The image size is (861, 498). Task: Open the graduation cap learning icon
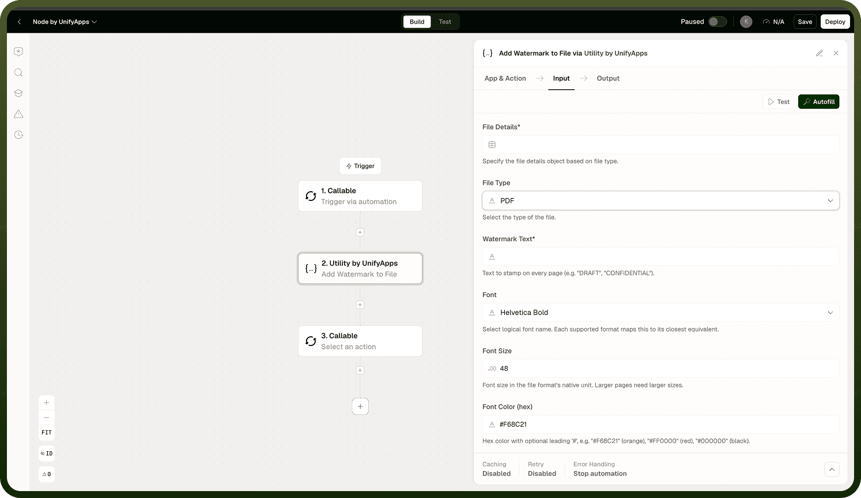click(x=18, y=93)
